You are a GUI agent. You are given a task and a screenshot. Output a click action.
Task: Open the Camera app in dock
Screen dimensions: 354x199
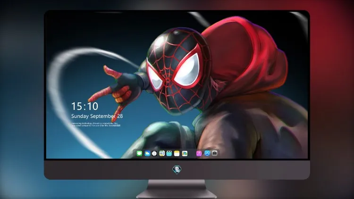215,153
